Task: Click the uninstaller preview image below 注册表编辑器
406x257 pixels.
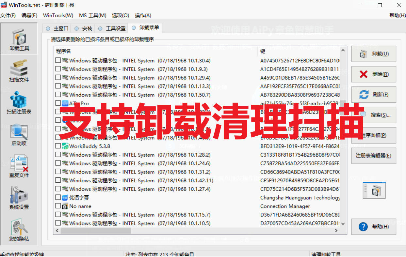Action: point(374,190)
